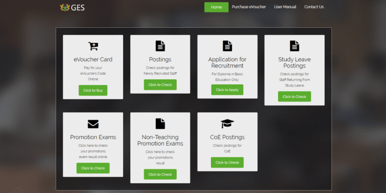Viewport: 386px width, 193px height.
Task: Click the envelope icon above Promotion Exams
Action: 93,124
